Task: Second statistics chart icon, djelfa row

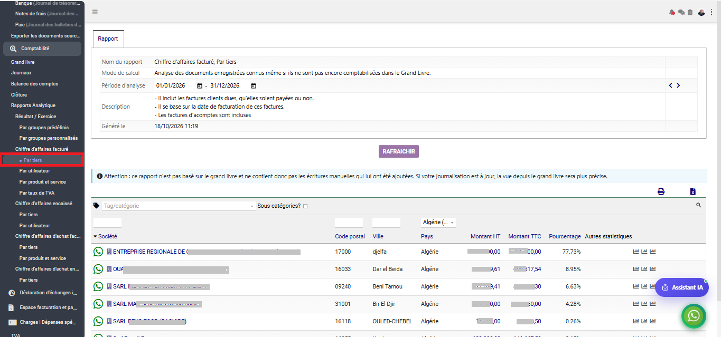Action: (x=644, y=252)
